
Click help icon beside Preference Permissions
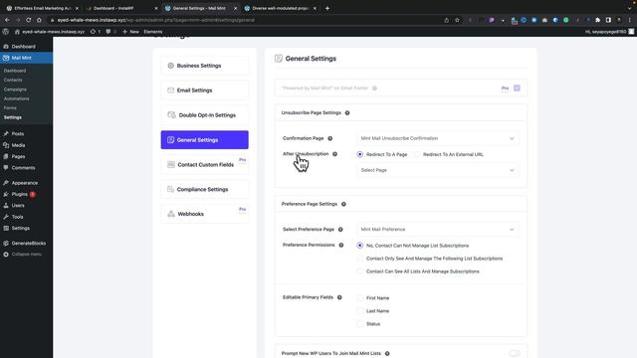[x=341, y=245]
